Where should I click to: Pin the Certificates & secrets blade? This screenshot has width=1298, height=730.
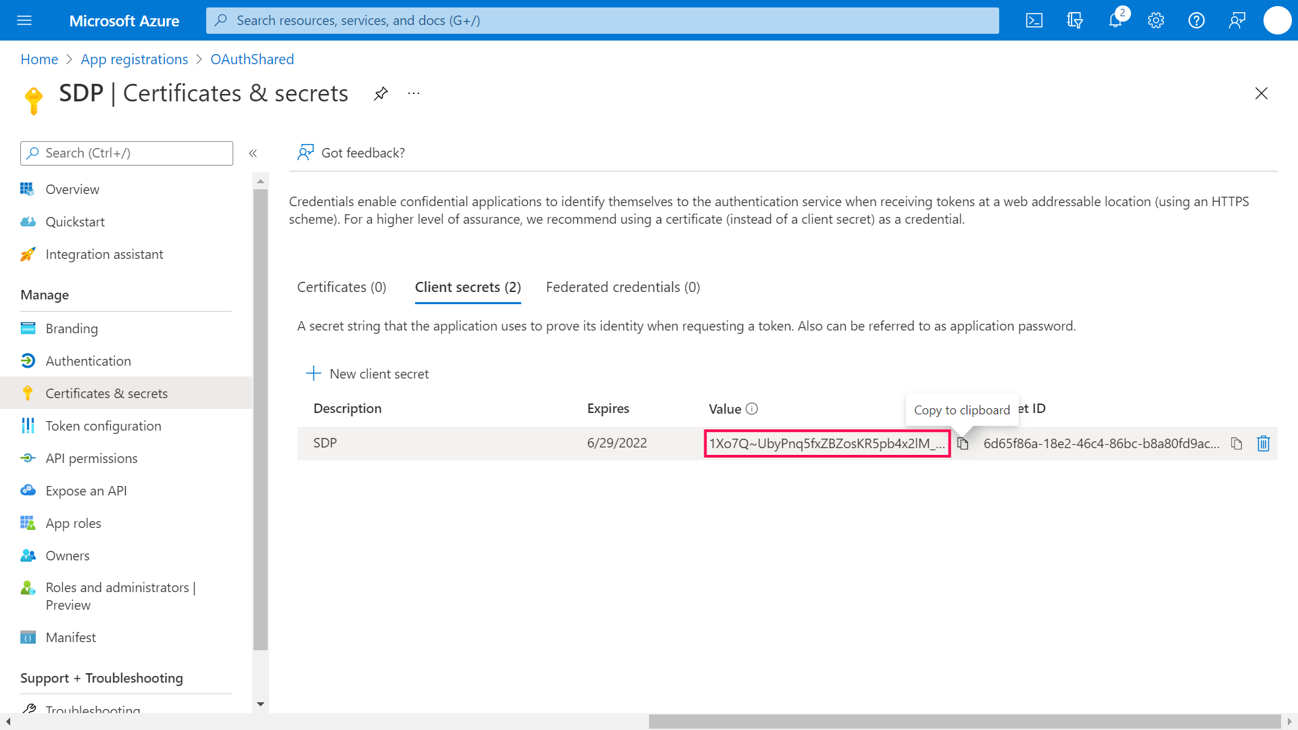[x=381, y=93]
